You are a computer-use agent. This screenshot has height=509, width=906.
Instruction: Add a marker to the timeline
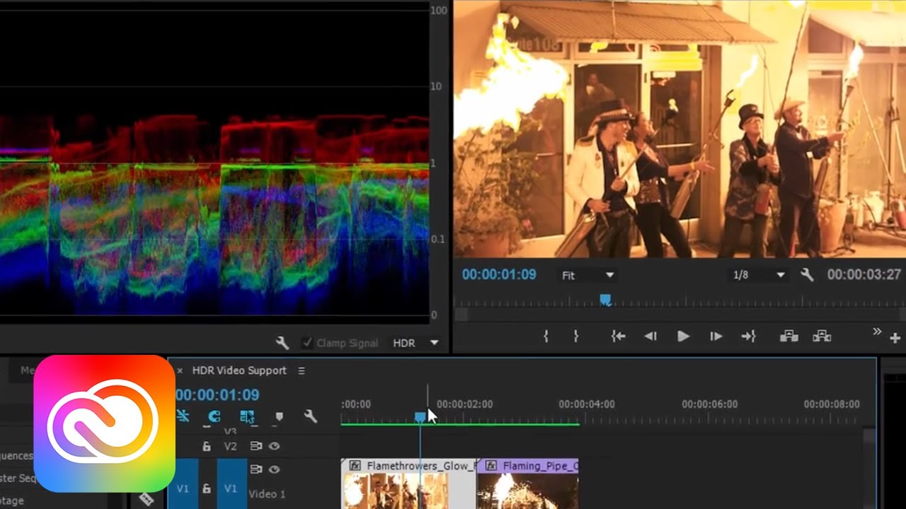click(x=279, y=416)
